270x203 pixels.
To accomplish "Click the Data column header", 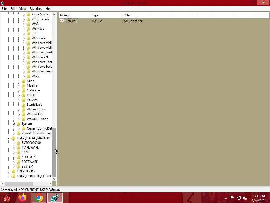I will (160, 15).
